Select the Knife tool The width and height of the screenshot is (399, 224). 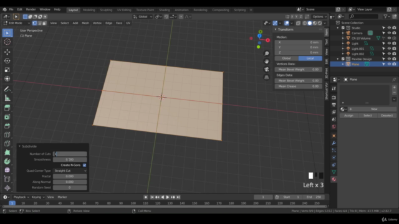[x=7, y=144]
